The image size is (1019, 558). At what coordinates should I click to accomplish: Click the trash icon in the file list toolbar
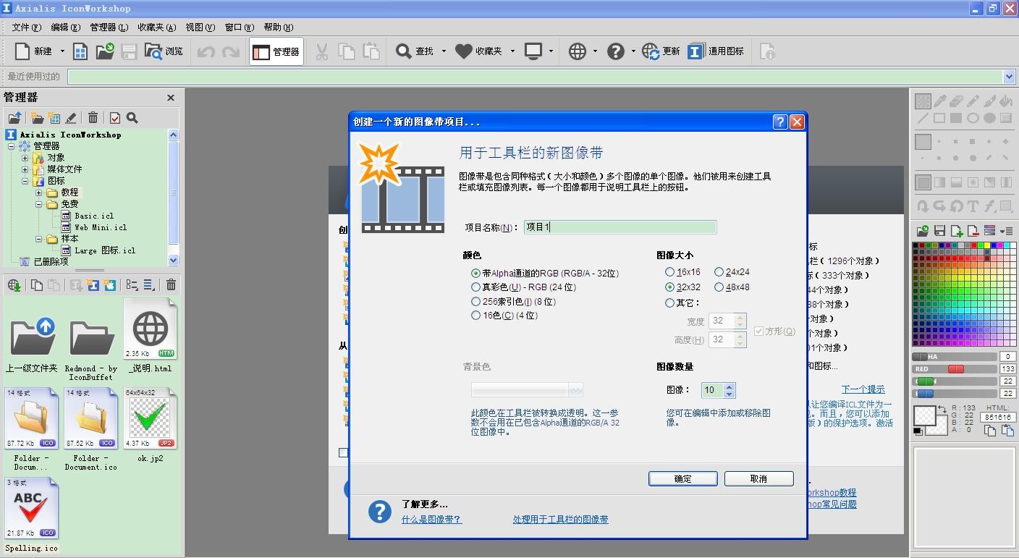(x=171, y=285)
